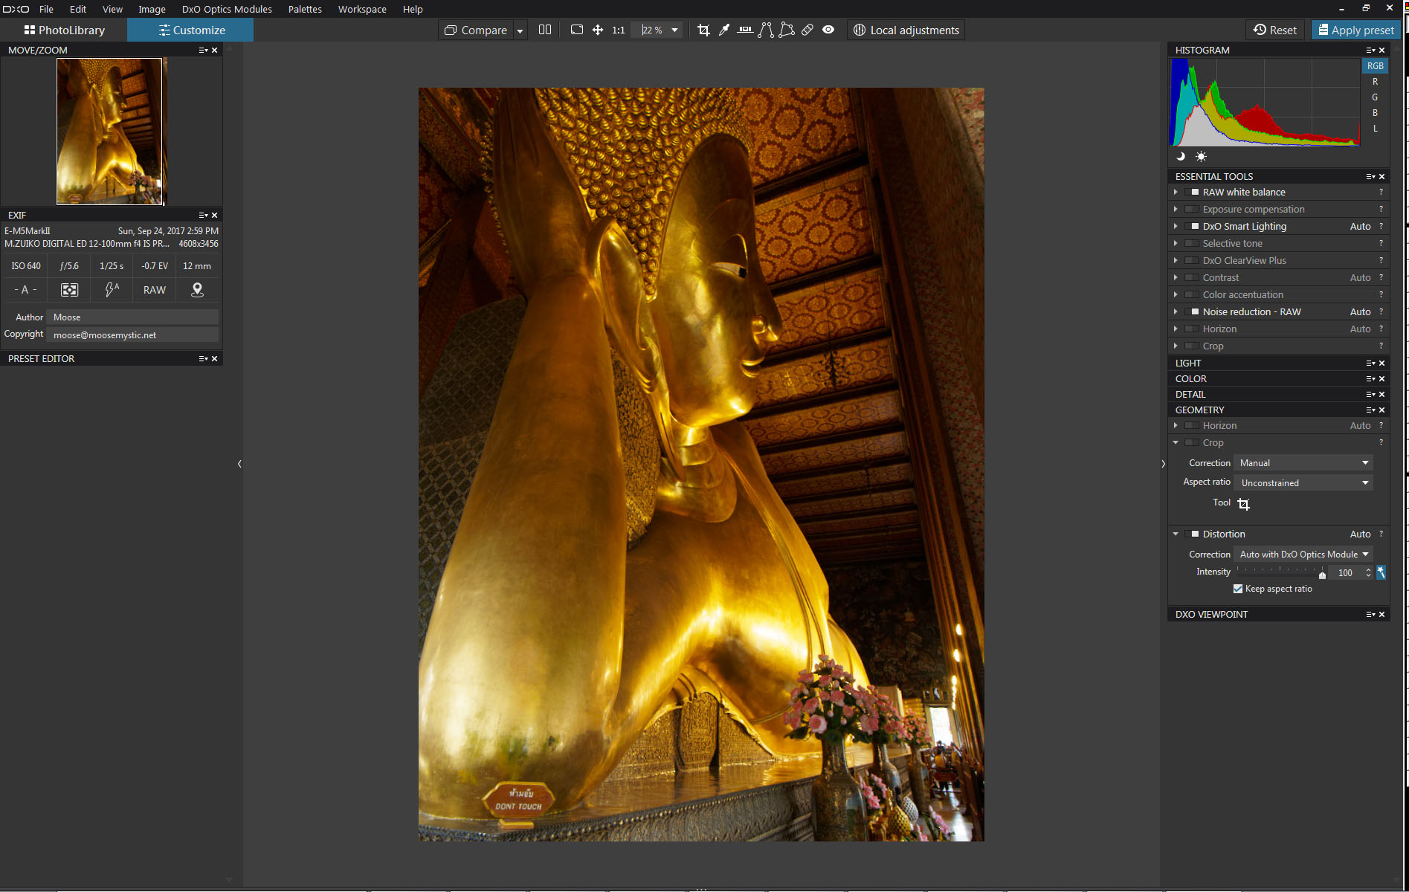This screenshot has width=1409, height=892.
Task: Toggle Noise reduction - RAW
Action: click(x=1192, y=312)
